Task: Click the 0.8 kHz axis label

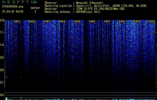Action: pyautogui.click(x=2, y=70)
